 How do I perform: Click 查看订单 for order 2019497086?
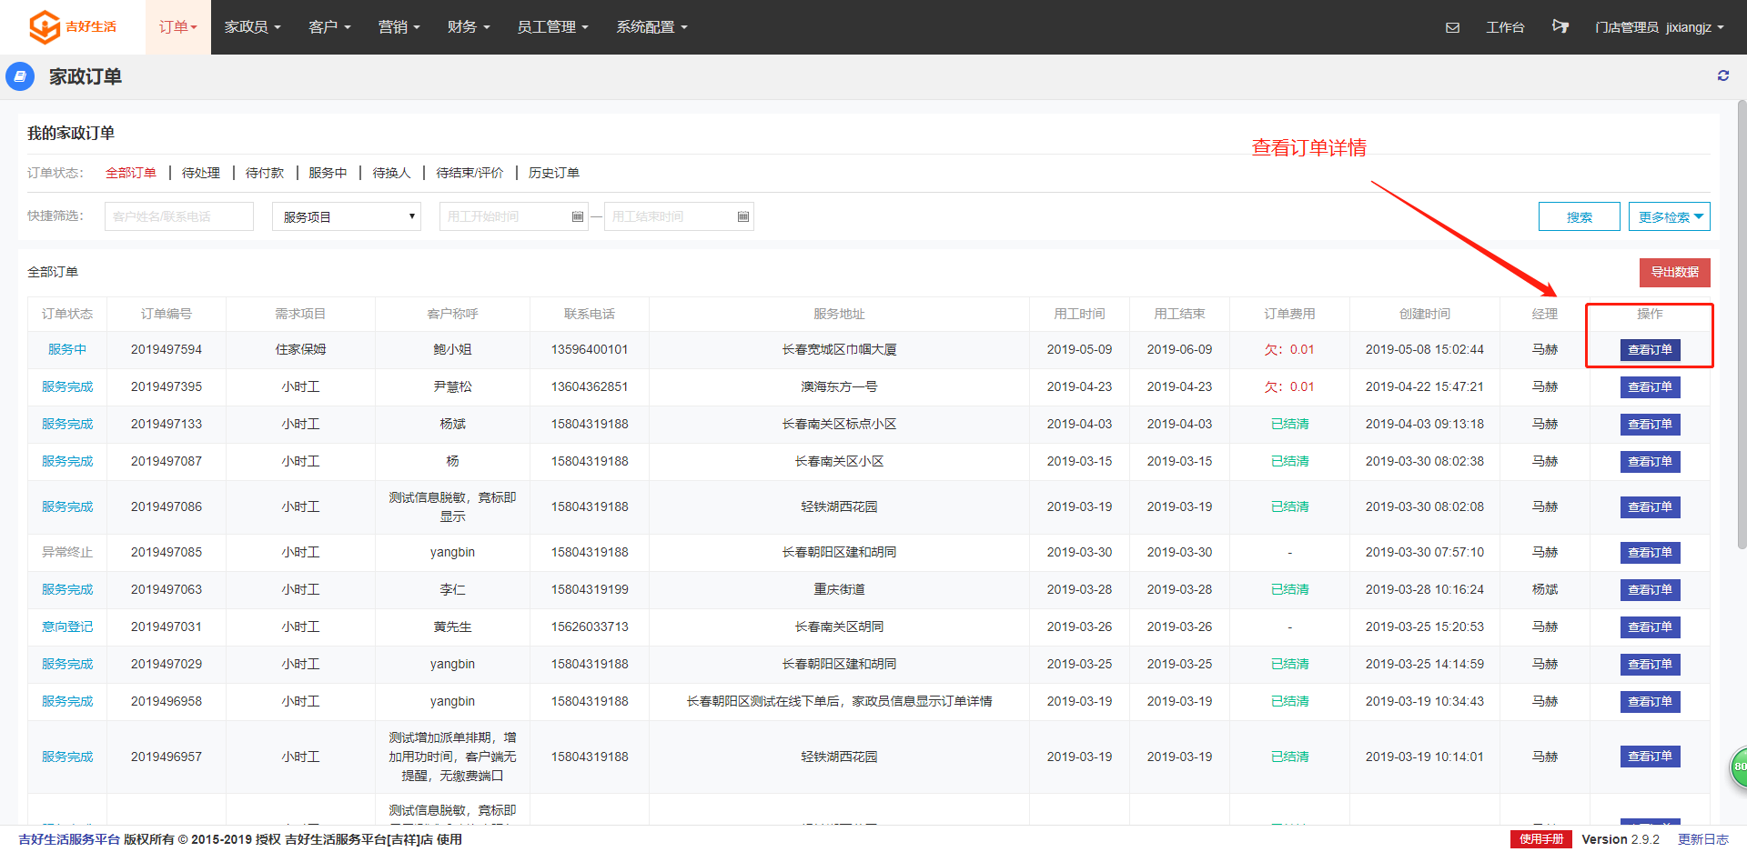pos(1650,507)
